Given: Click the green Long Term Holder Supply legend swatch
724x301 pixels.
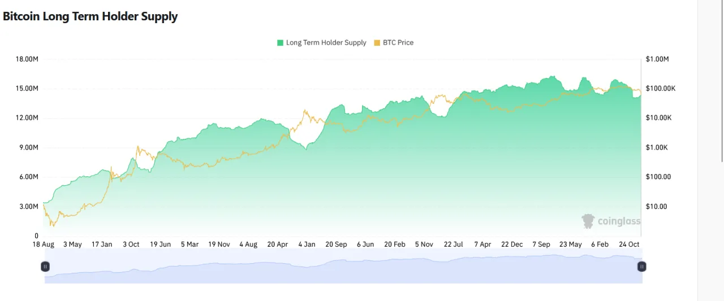Looking at the screenshot, I should point(280,42).
